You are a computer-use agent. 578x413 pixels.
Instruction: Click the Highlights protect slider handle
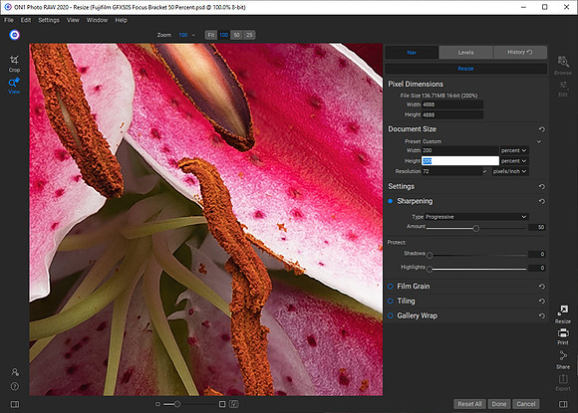click(430, 269)
